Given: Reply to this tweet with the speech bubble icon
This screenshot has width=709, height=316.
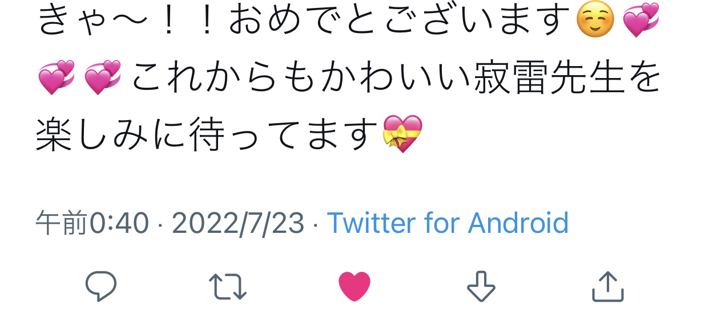Looking at the screenshot, I should tap(101, 286).
